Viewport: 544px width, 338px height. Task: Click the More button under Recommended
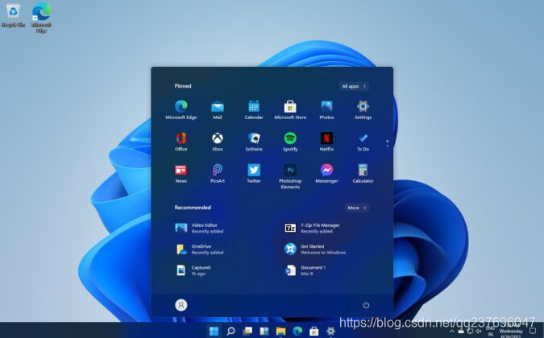(357, 208)
